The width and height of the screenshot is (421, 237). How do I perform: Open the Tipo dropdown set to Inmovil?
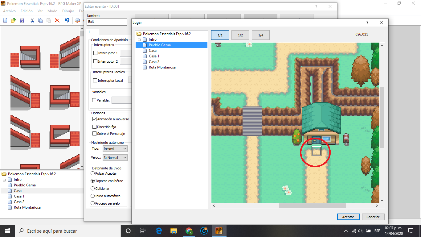115,149
